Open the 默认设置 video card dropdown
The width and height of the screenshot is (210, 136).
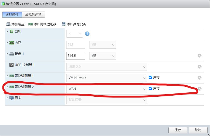click(107, 100)
